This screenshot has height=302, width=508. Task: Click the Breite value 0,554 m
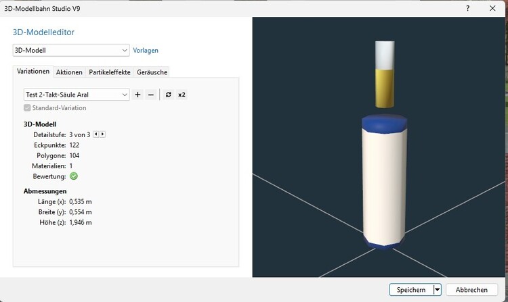[81, 212]
